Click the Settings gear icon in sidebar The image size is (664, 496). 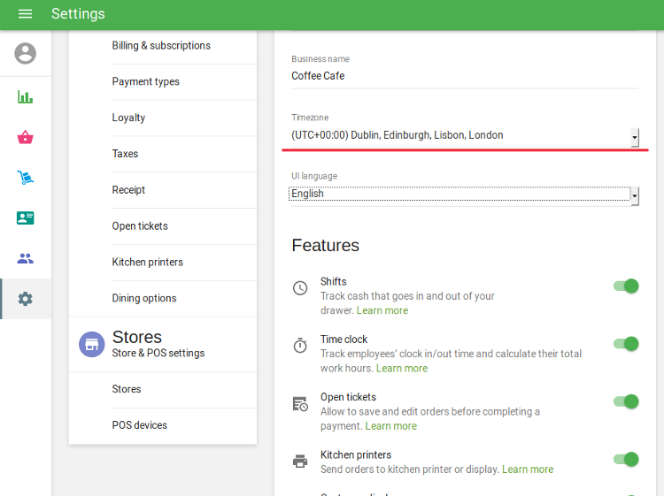[x=26, y=299]
